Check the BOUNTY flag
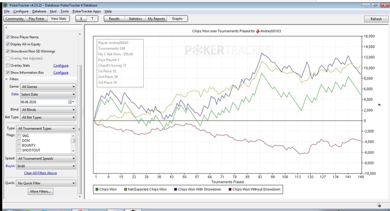Viewport: 390px width, 211px height. pos(19,145)
